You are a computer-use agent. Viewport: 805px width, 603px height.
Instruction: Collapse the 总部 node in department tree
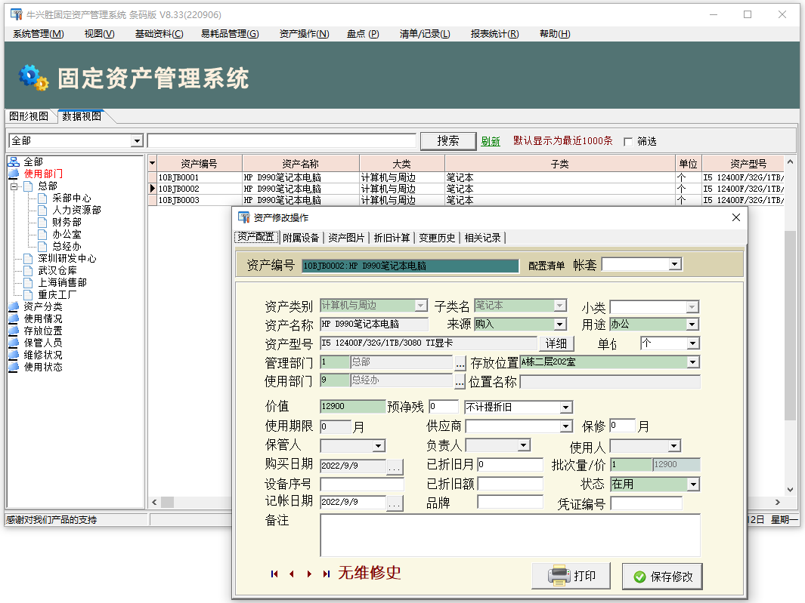[15, 185]
